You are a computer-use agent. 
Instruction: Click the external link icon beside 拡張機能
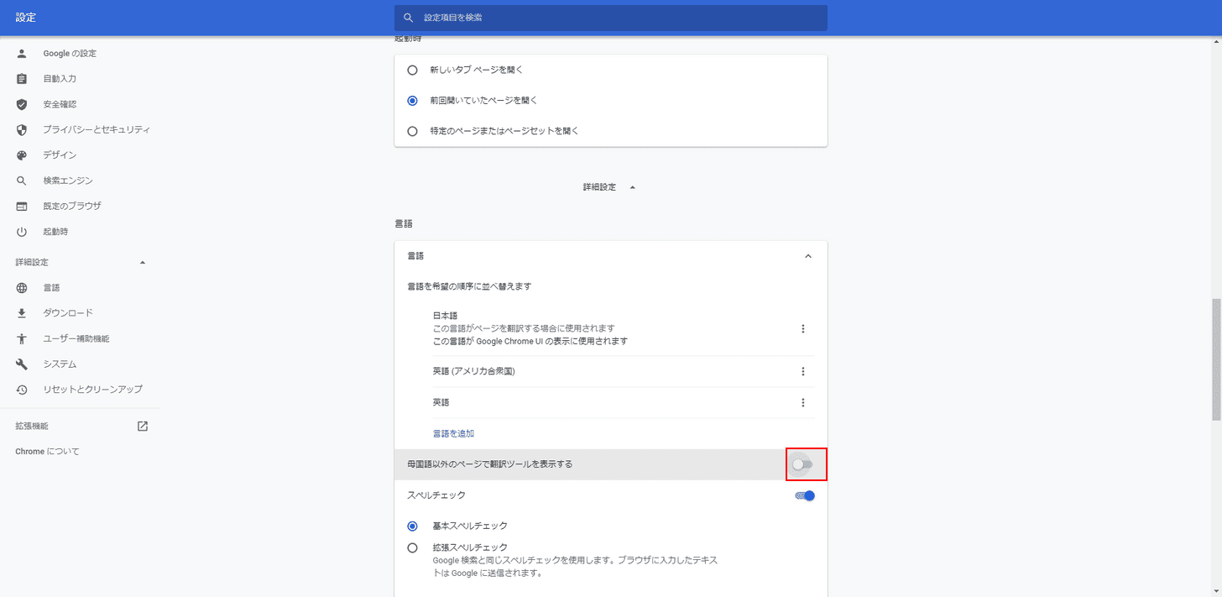(143, 426)
